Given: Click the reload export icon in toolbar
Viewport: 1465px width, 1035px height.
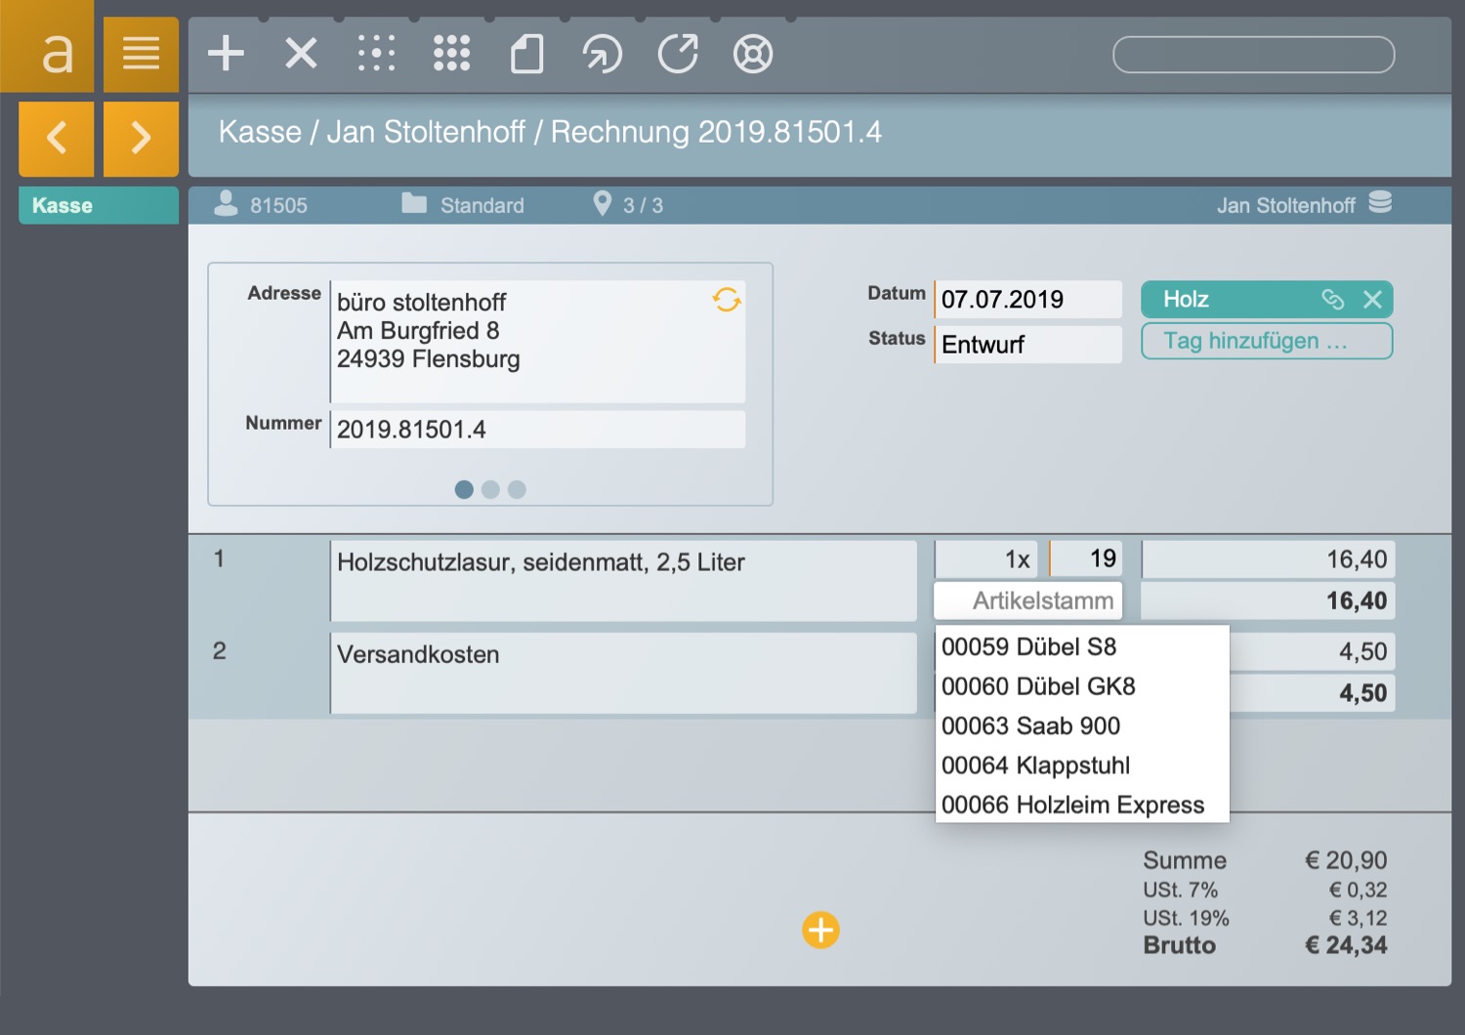Looking at the screenshot, I should pyautogui.click(x=678, y=53).
